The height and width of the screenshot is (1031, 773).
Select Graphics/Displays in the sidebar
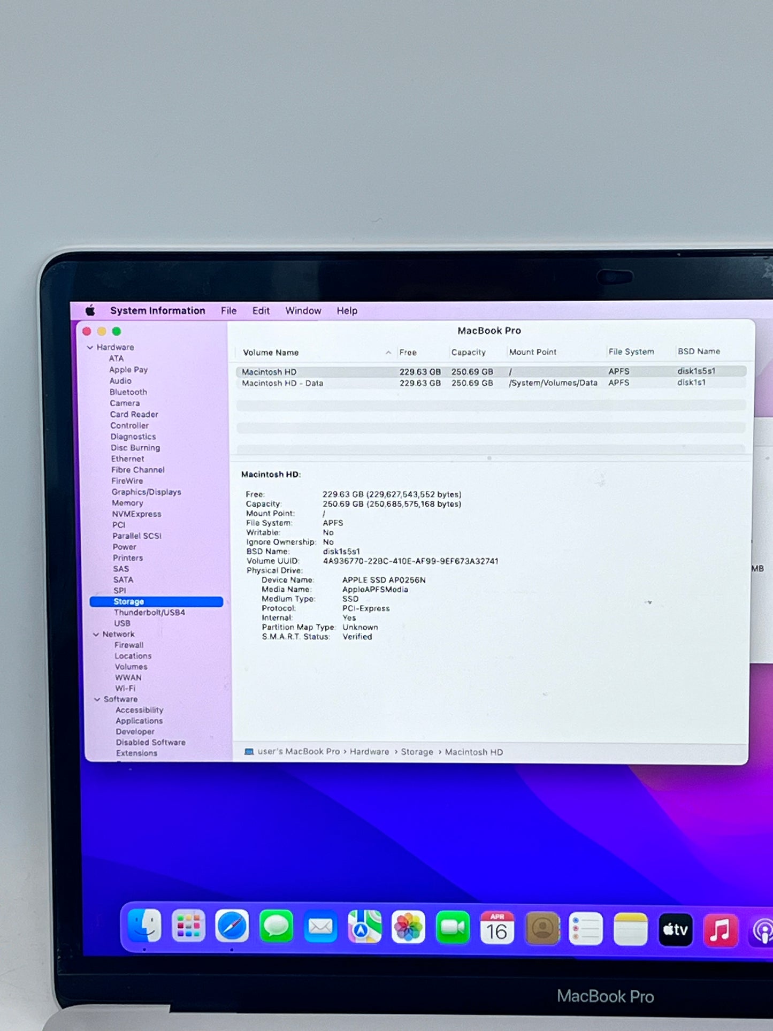pyautogui.click(x=147, y=492)
